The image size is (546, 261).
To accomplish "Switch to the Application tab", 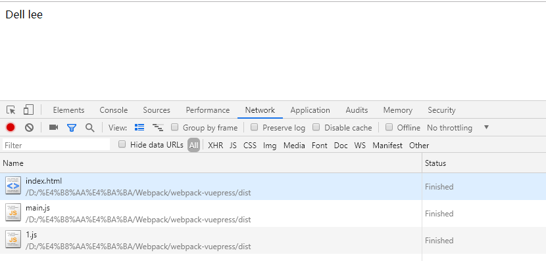I will pos(310,110).
